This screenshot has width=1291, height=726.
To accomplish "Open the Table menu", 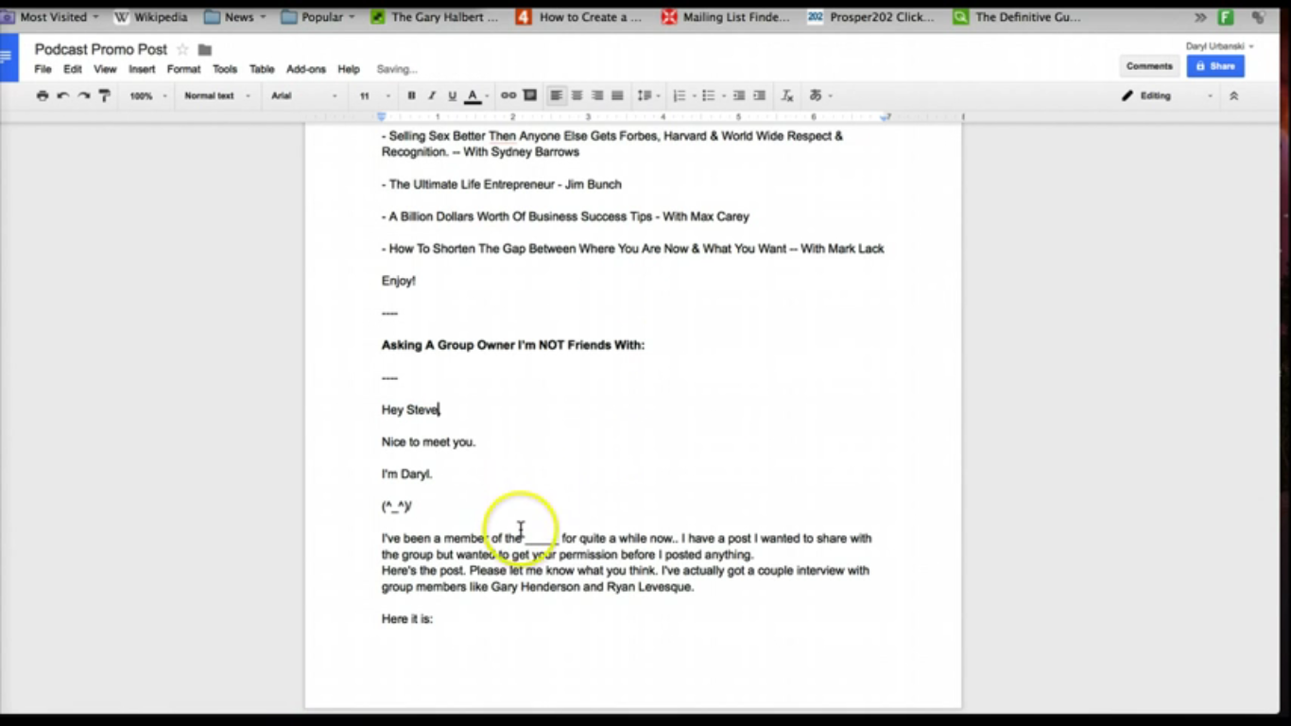I will (x=262, y=69).
